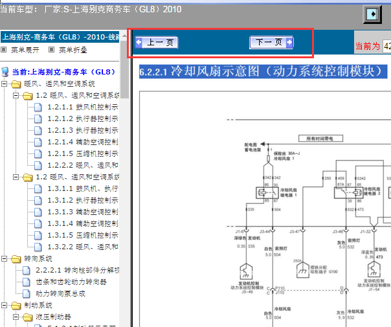Click the 下一页 next page button

271,42
